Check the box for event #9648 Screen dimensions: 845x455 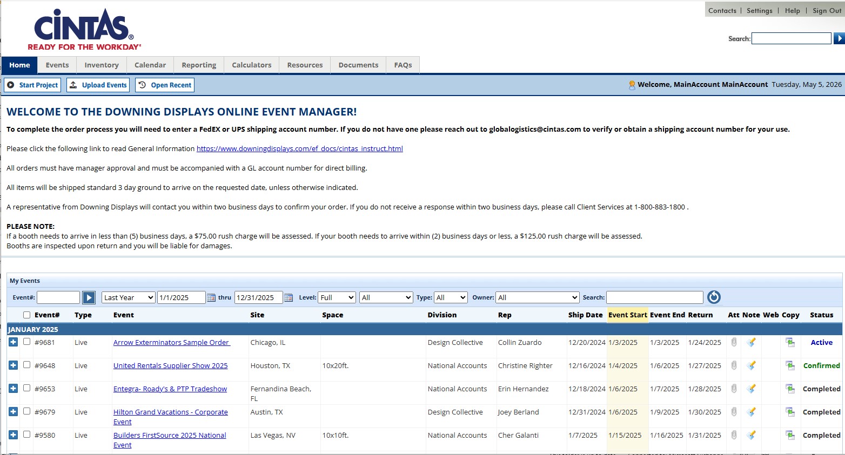(x=26, y=365)
